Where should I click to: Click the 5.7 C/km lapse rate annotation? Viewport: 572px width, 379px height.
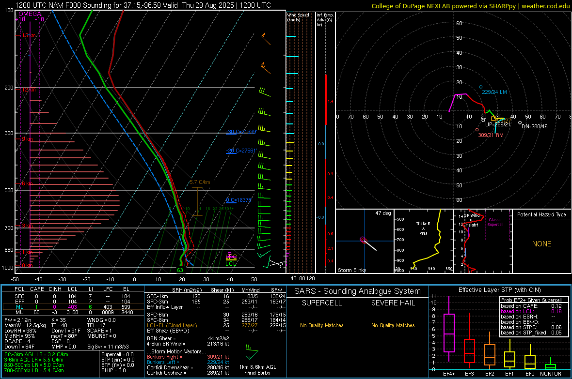point(200,182)
